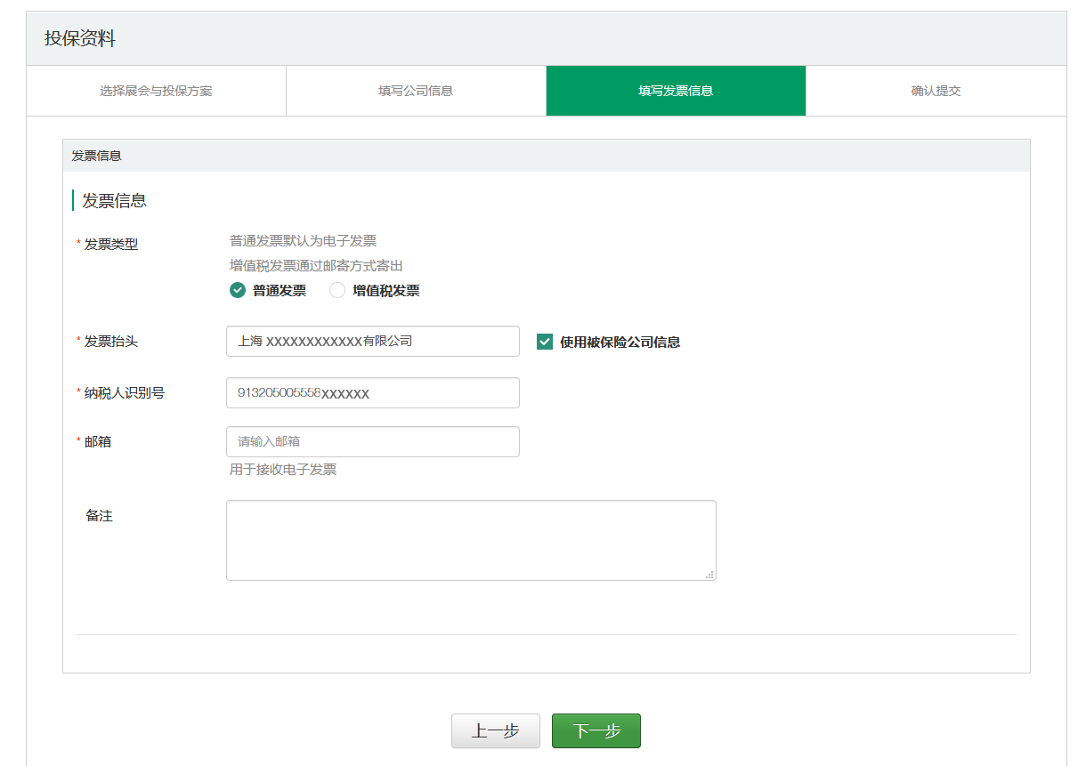Click the 普通发票默认为电子发票 note
This screenshot has width=1078, height=766.
[x=303, y=241]
